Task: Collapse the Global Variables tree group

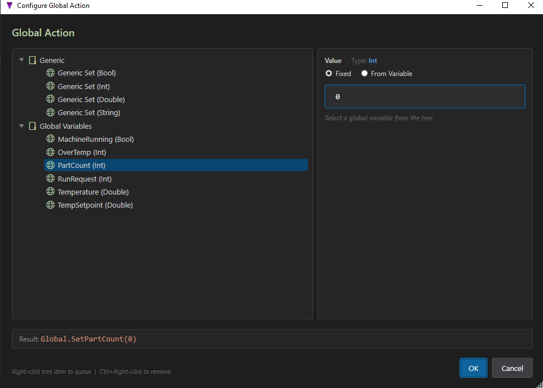Action: tap(22, 126)
